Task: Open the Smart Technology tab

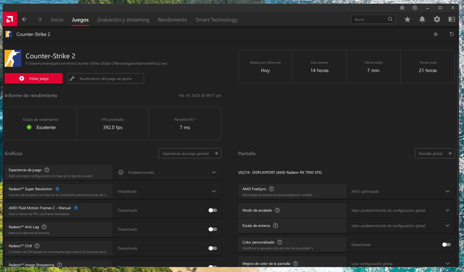Action: pos(216,20)
